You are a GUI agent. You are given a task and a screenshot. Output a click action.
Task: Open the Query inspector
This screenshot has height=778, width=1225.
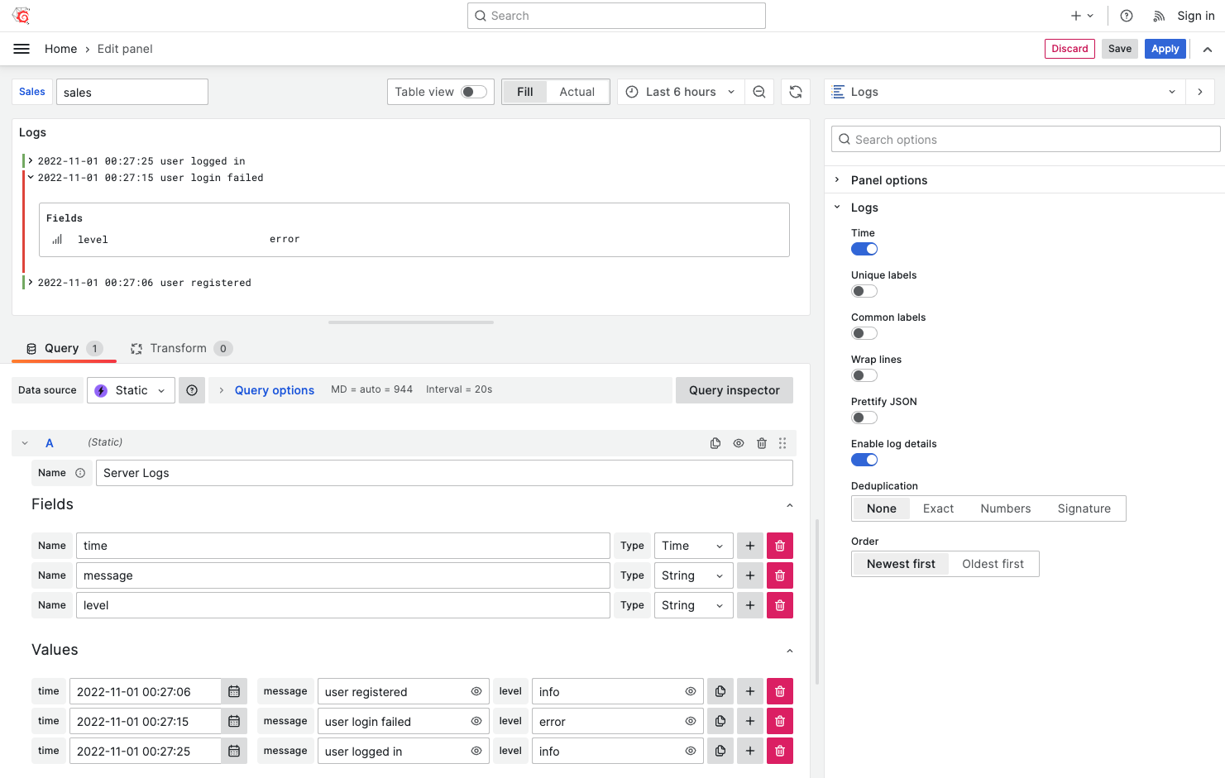(x=734, y=390)
